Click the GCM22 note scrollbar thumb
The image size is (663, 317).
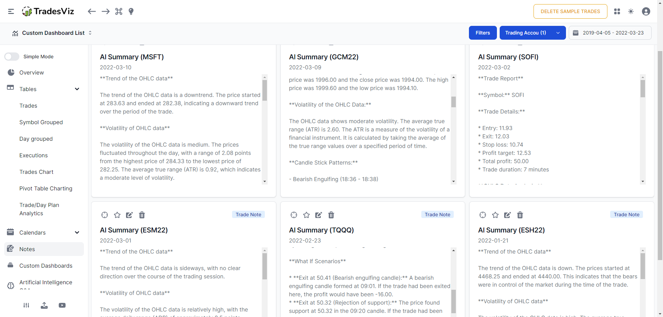click(454, 102)
